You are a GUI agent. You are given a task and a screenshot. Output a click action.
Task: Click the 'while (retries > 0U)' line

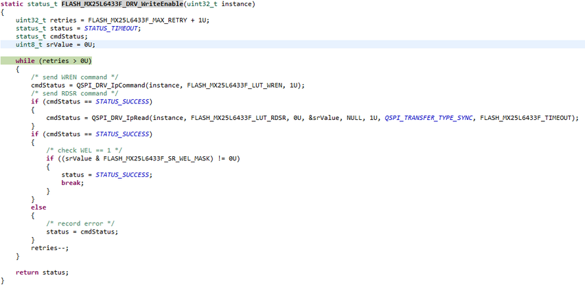tap(54, 61)
